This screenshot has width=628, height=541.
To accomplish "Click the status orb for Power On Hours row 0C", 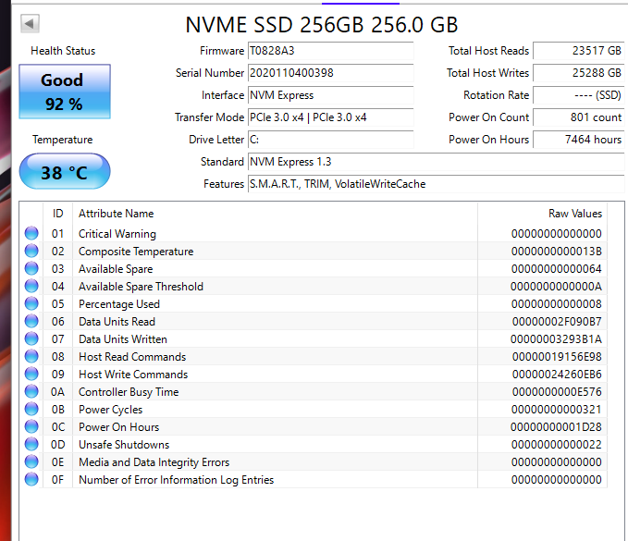I will pos(31,427).
